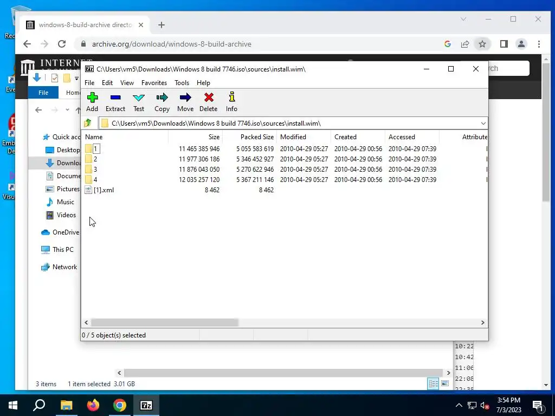555x416 pixels.
Task: Select Network in Explorer sidebar
Action: pyautogui.click(x=59, y=267)
